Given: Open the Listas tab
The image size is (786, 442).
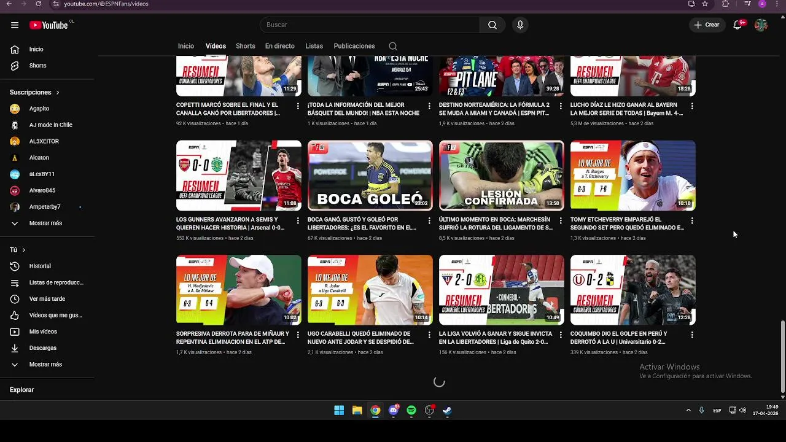Looking at the screenshot, I should tap(314, 46).
